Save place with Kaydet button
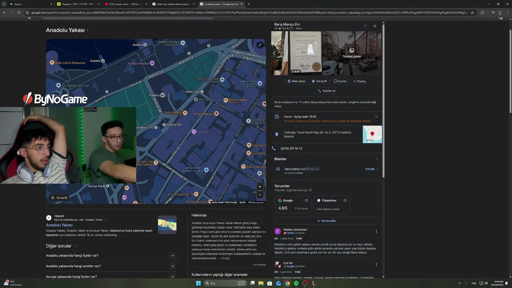 340,81
